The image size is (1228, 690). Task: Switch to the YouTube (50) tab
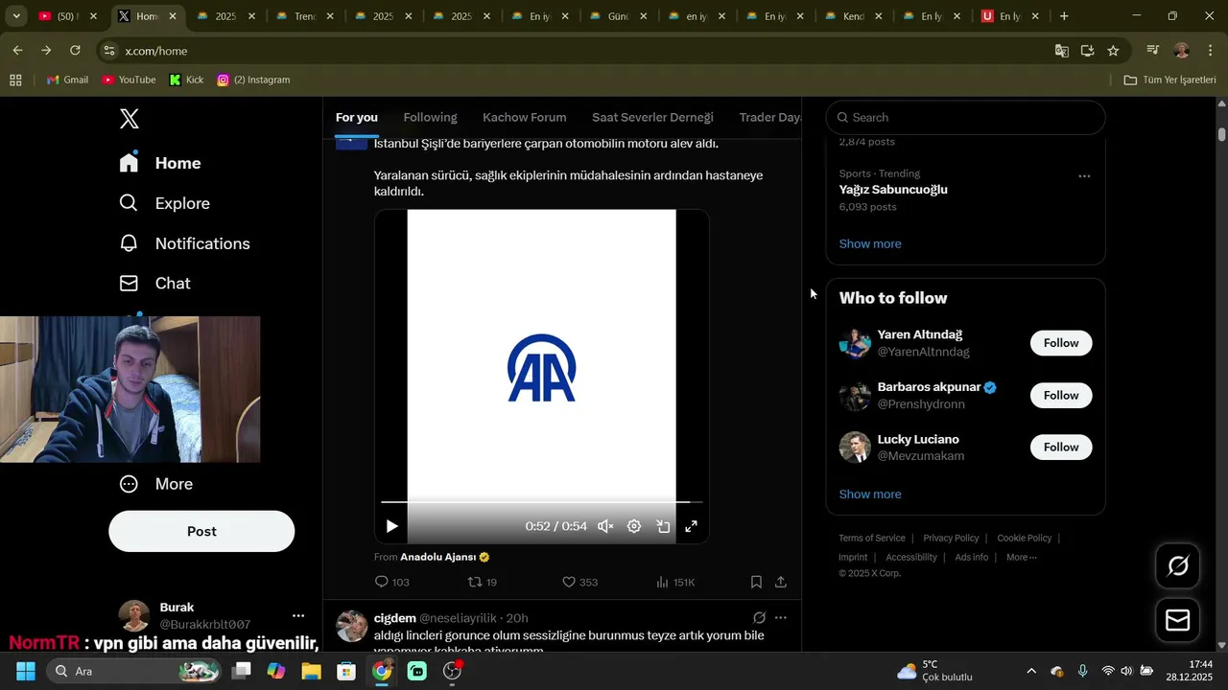tap(68, 16)
